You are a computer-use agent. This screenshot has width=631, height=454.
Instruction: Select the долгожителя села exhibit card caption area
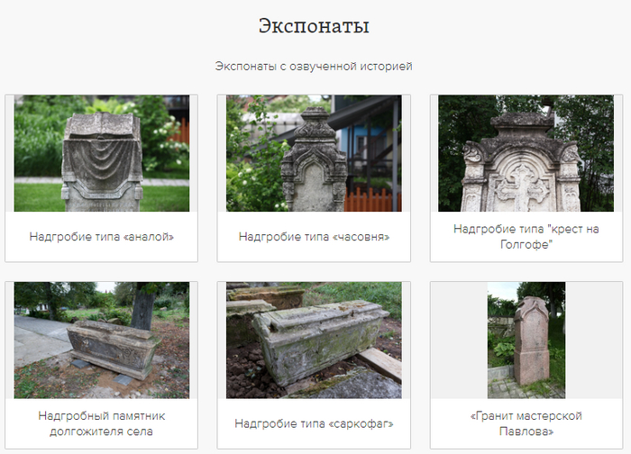[x=101, y=423]
